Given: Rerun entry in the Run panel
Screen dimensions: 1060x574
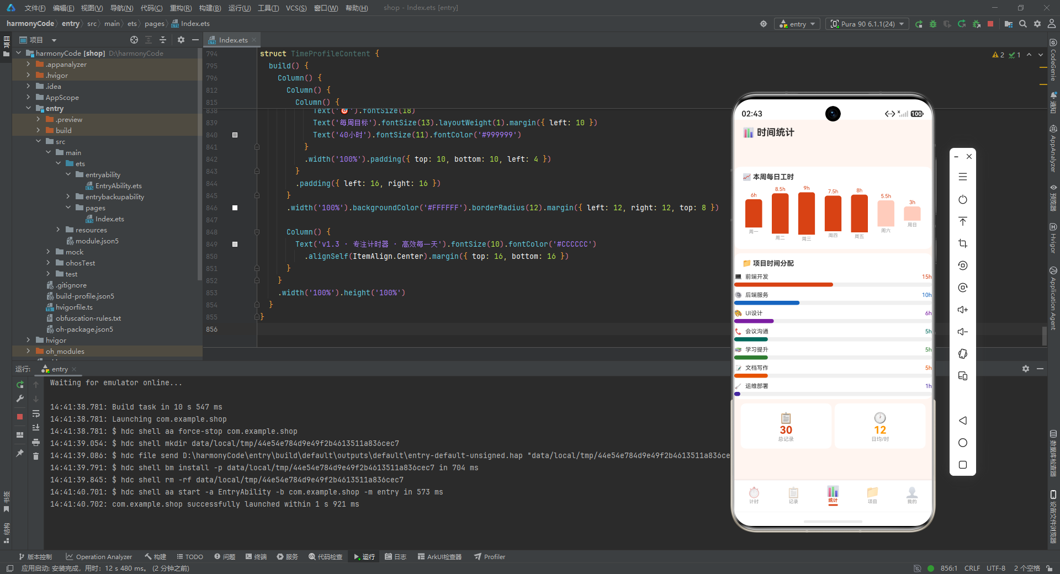Looking at the screenshot, I should pyautogui.click(x=20, y=385).
